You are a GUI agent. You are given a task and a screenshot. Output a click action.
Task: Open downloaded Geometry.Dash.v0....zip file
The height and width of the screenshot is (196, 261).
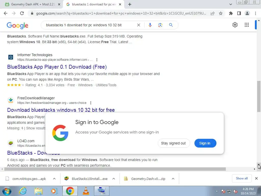[x=145, y=179]
